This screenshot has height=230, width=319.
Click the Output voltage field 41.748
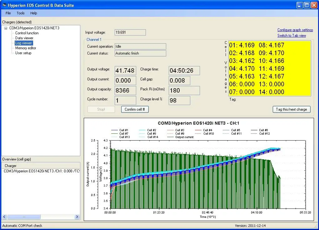click(125, 71)
